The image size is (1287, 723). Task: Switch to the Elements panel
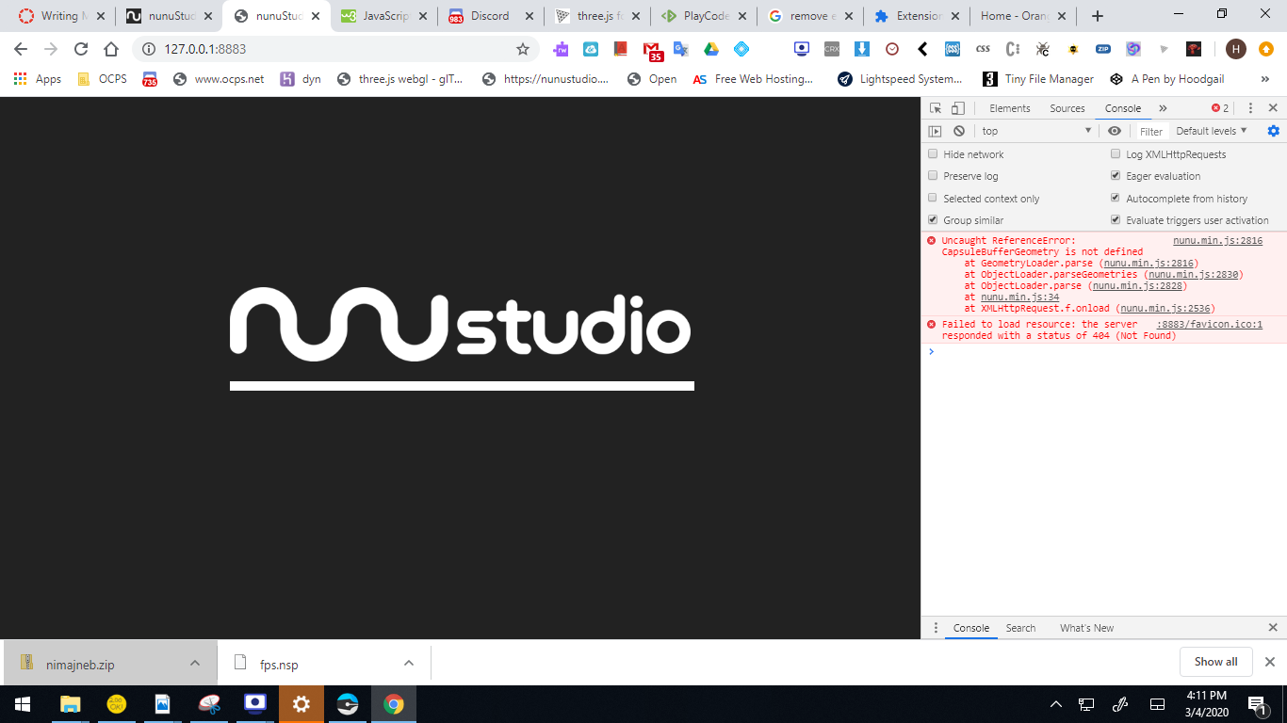1009,107
